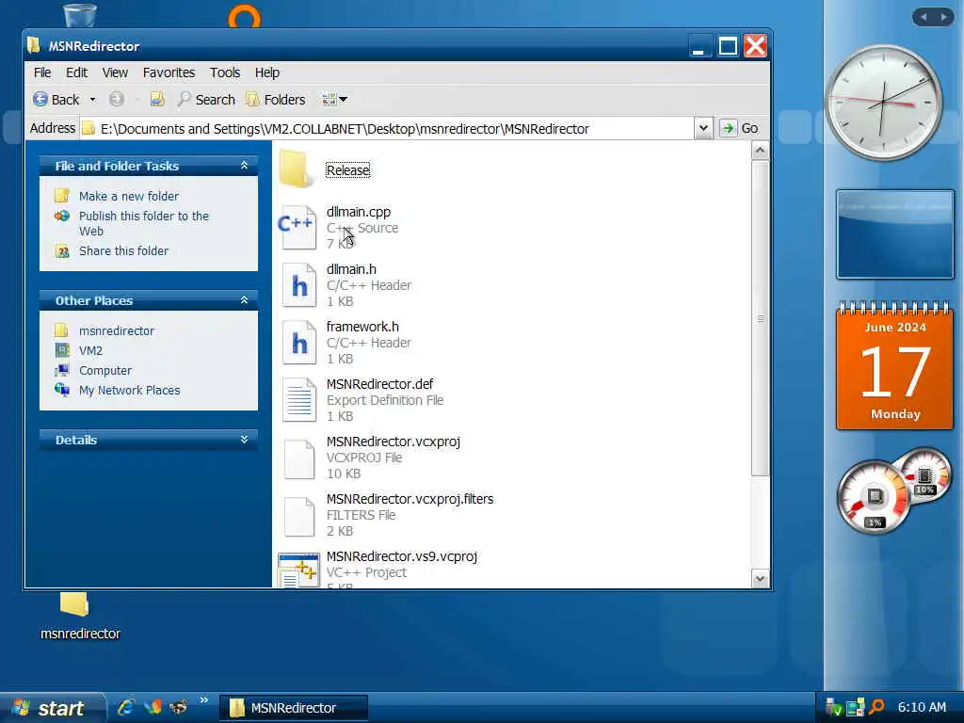The image size is (964, 723).
Task: Expand the address bar dropdown
Action: coord(703,128)
